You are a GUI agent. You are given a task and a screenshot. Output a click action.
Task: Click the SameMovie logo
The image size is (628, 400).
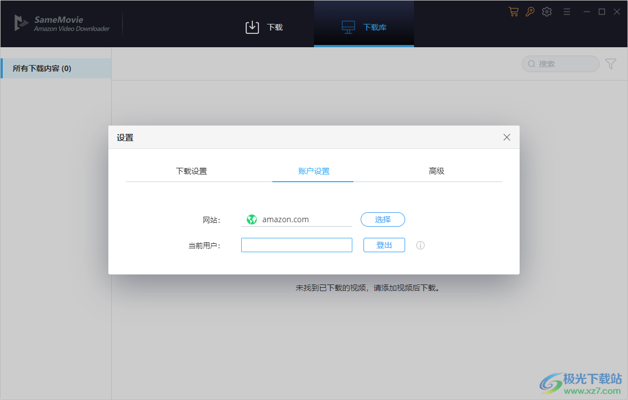(x=62, y=24)
